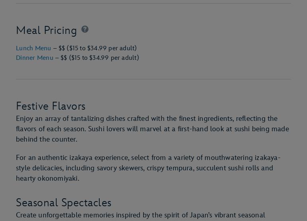
Task: Click the Meal Pricing heading
Action: [46, 30]
